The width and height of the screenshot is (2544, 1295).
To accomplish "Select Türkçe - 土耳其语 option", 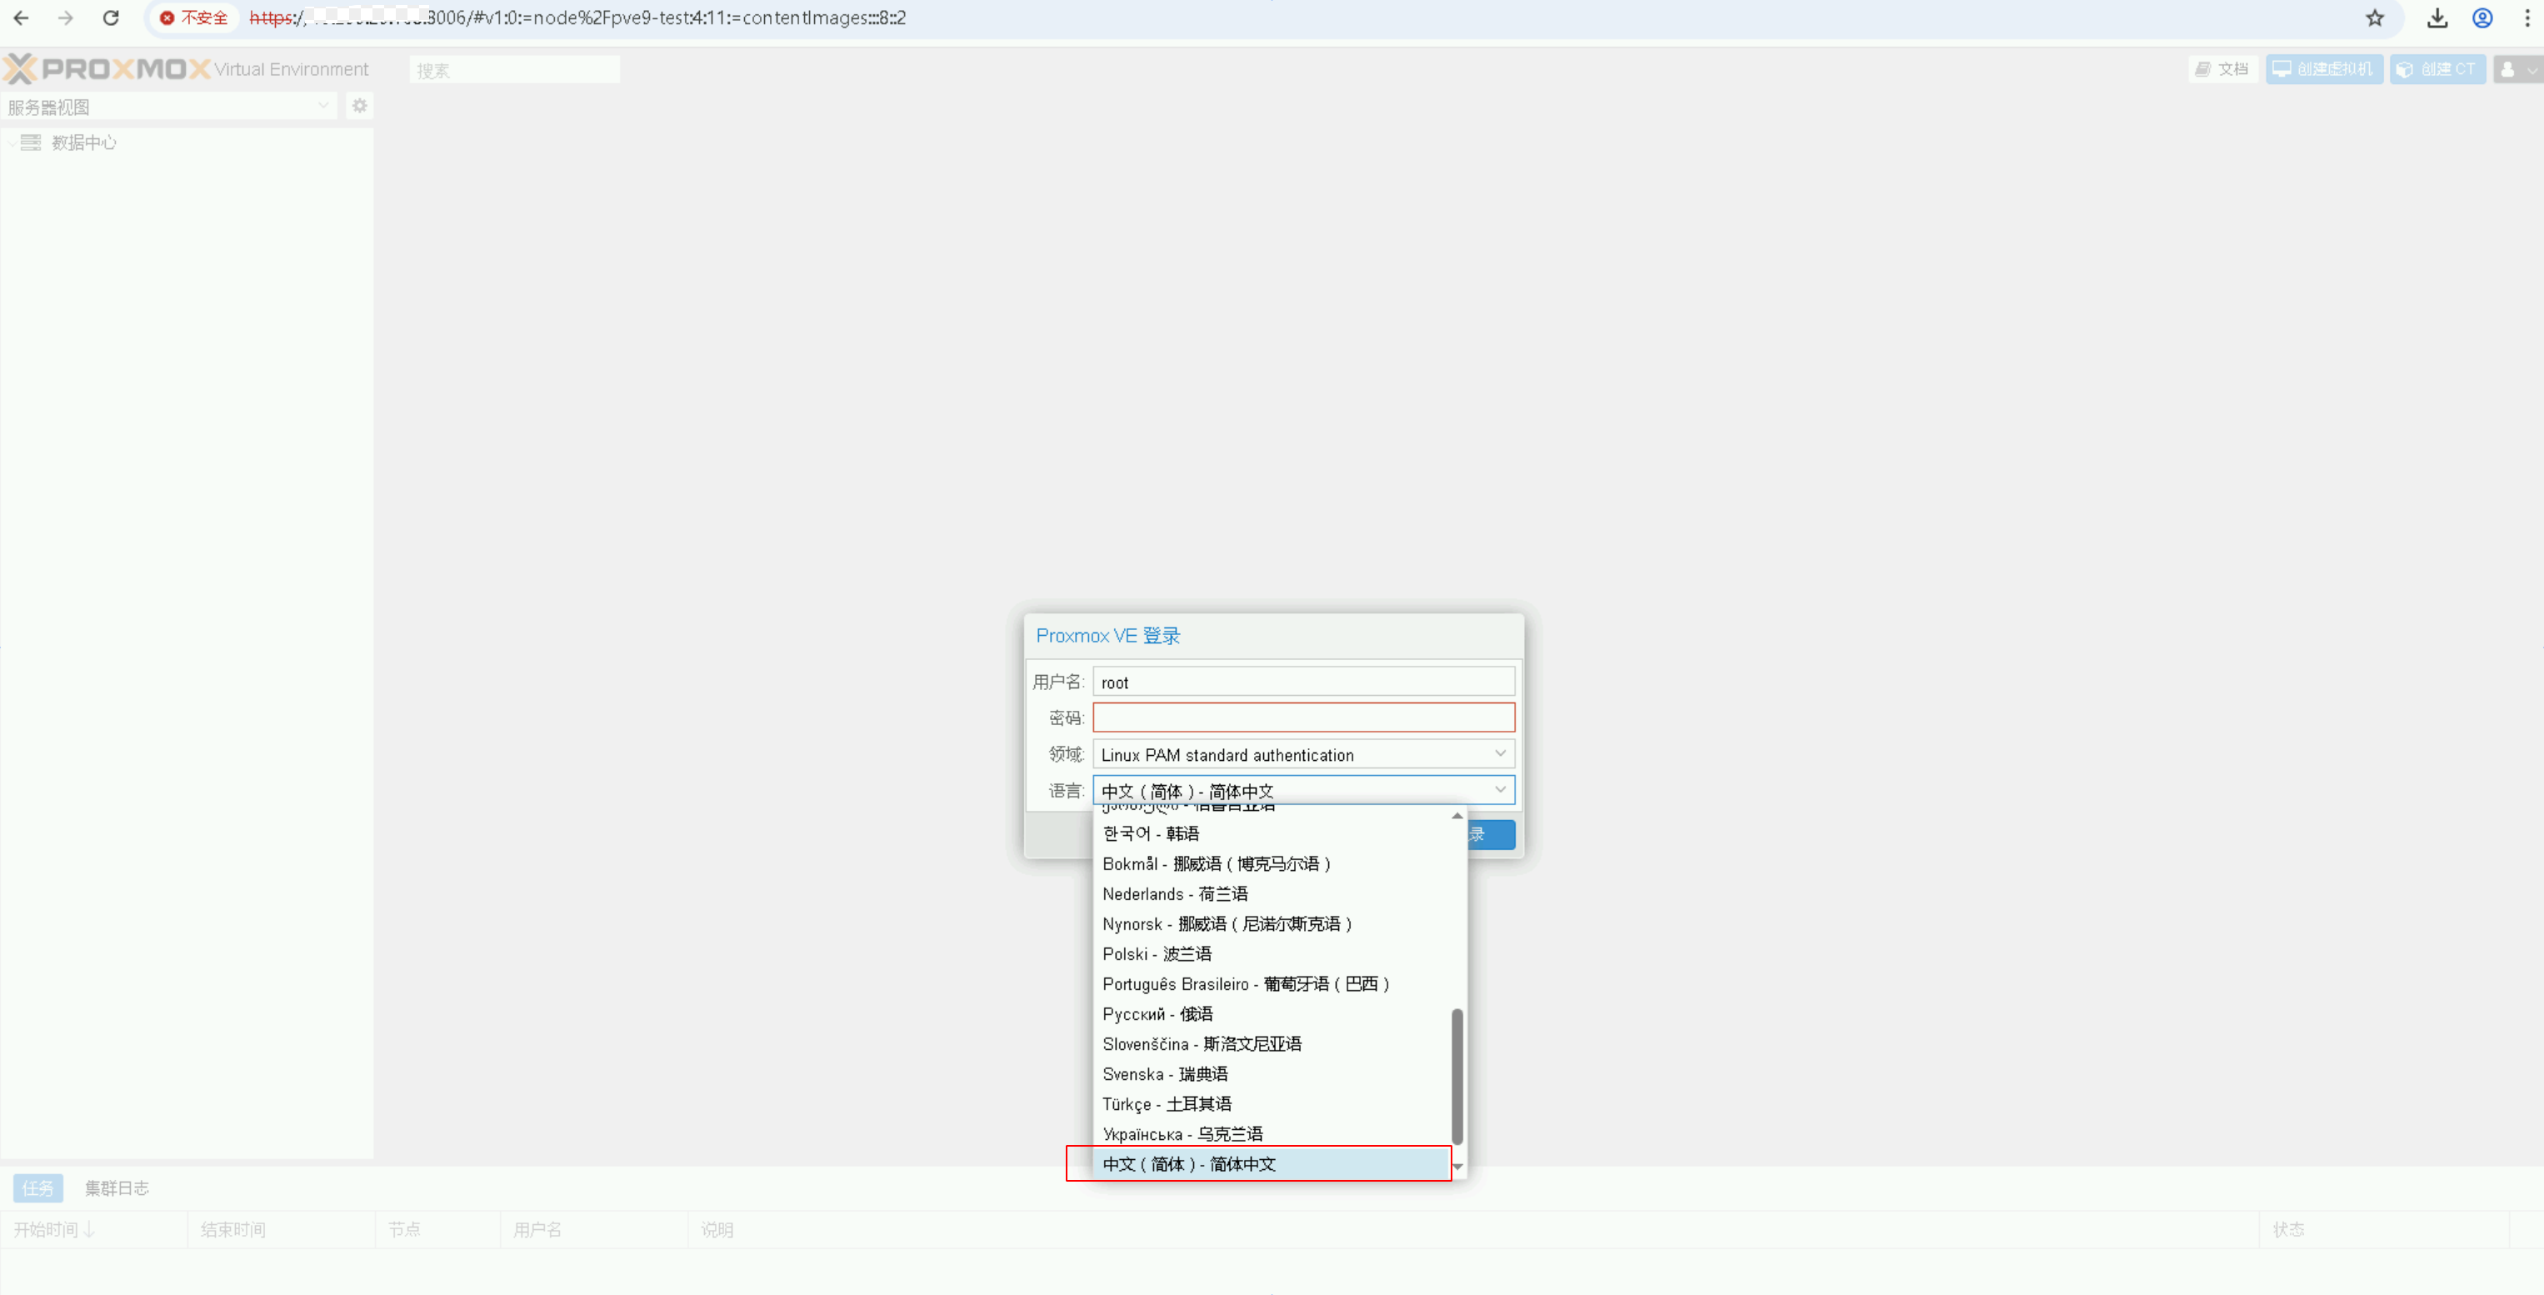I will [x=1273, y=1103].
